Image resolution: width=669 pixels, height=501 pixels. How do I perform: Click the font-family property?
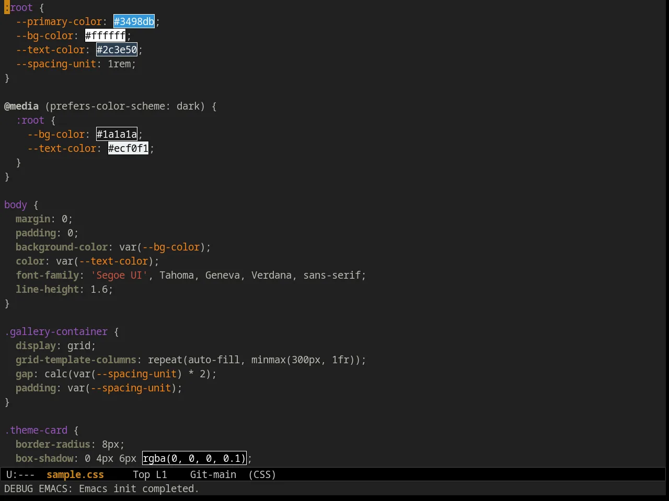point(48,275)
